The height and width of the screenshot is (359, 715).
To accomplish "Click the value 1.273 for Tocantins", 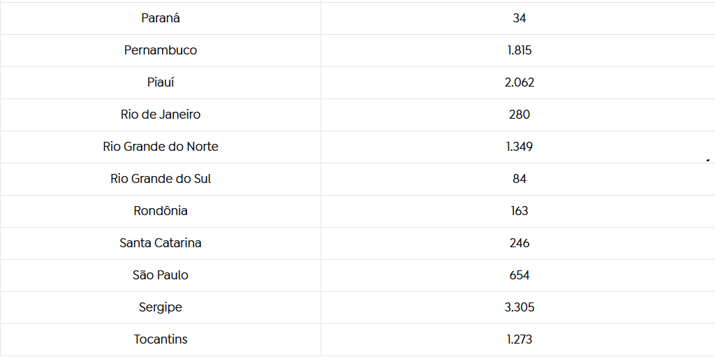I will point(519,339).
